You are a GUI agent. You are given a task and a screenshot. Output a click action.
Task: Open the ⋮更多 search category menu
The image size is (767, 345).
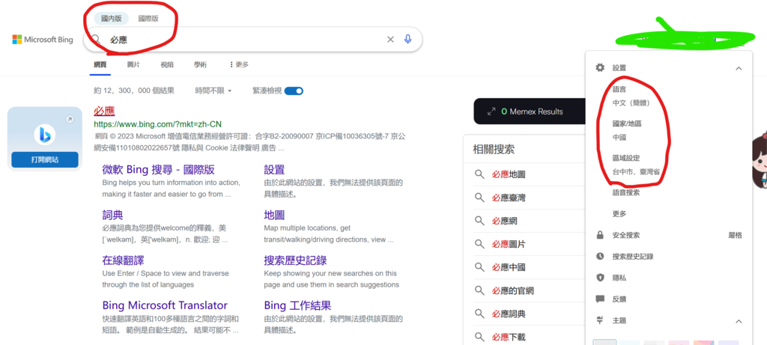point(239,64)
